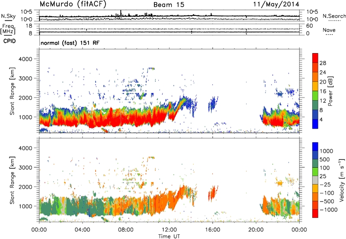Click the "04:00" time tick label
Screen dimensions: 346x239
(x=82, y=230)
